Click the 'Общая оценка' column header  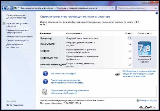click(144, 33)
